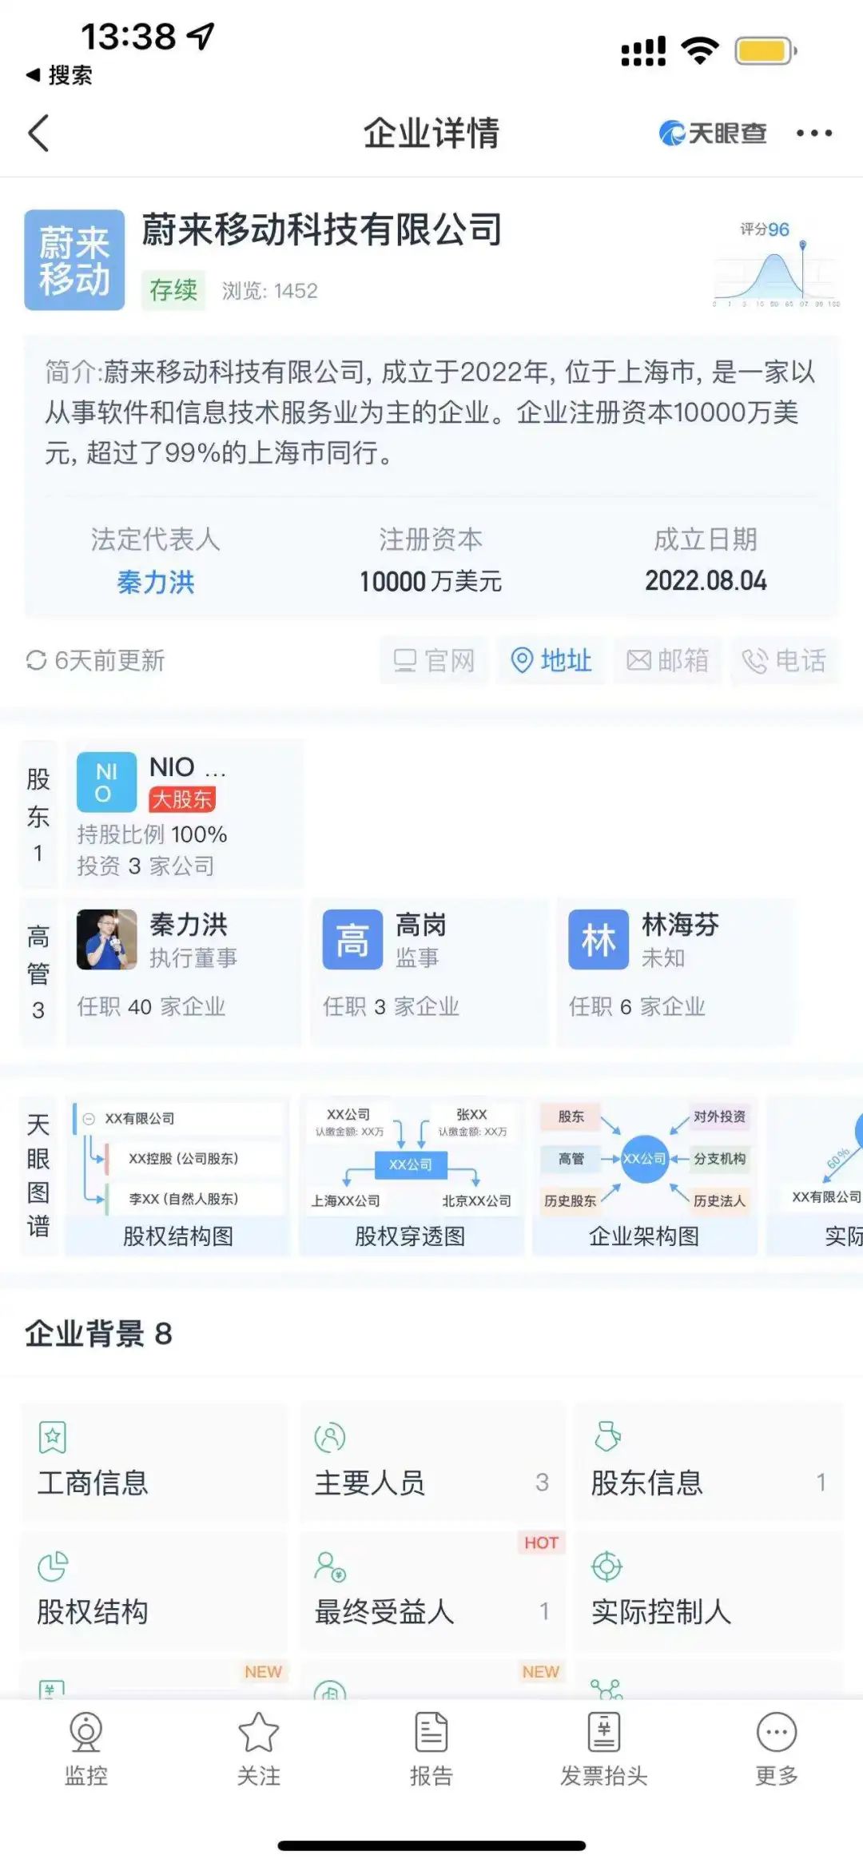Open 林海芬 avatar icon

(599, 939)
